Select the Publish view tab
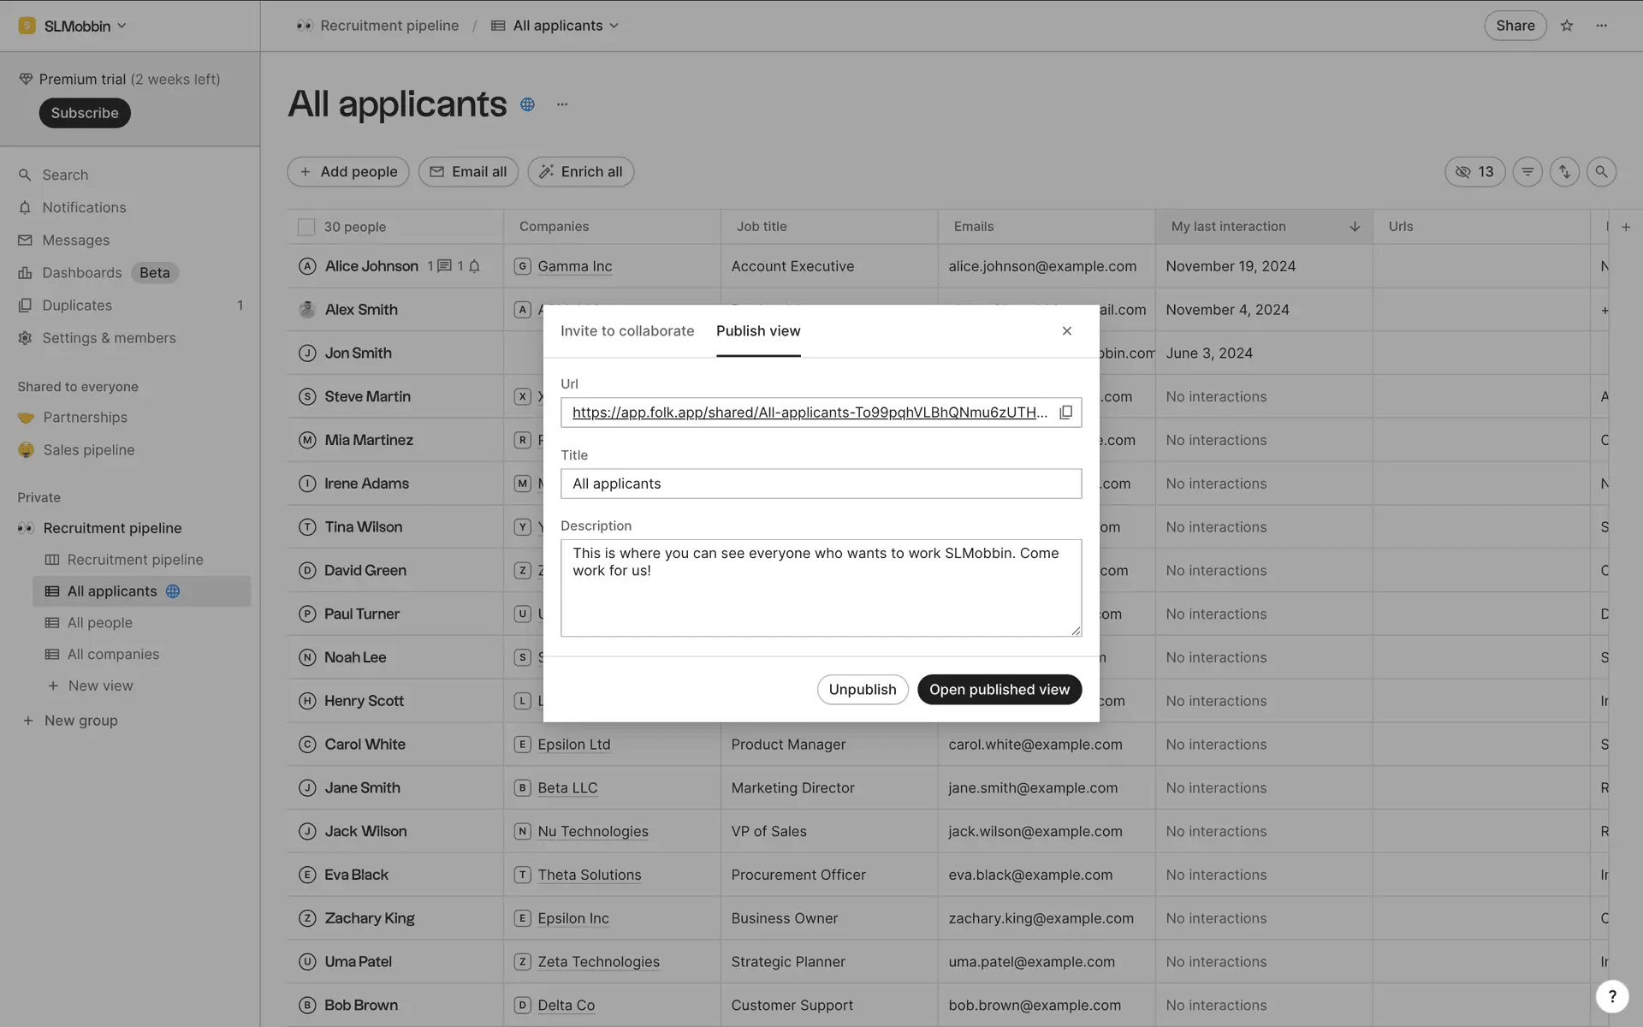 757,331
